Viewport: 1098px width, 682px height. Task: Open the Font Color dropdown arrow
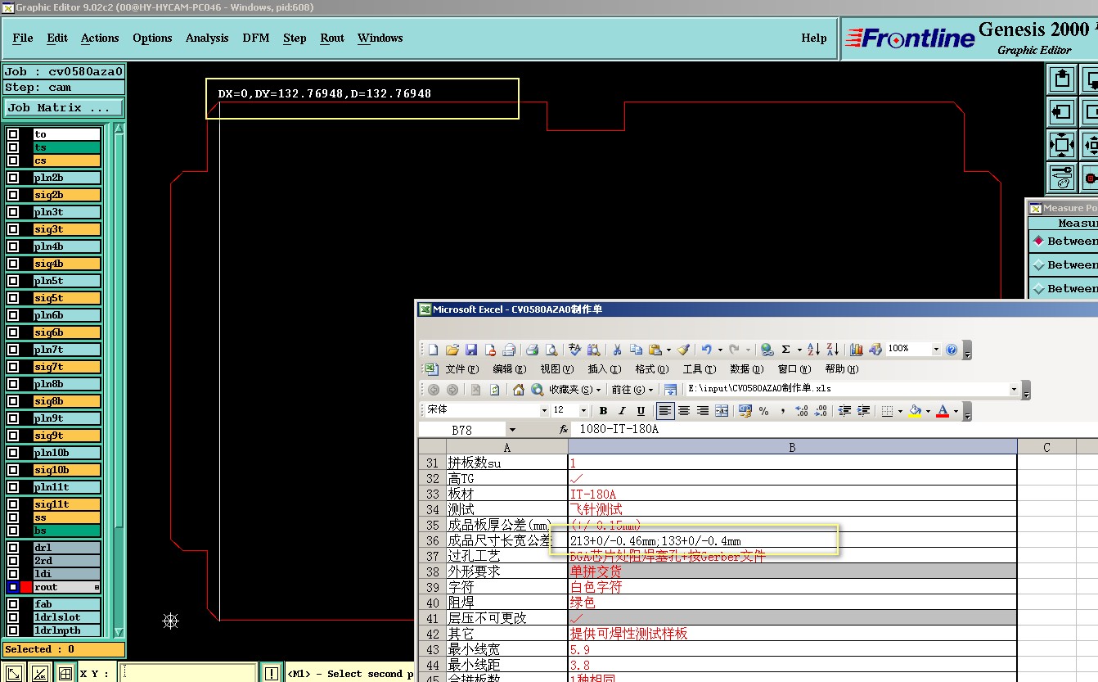pyautogui.click(x=956, y=411)
